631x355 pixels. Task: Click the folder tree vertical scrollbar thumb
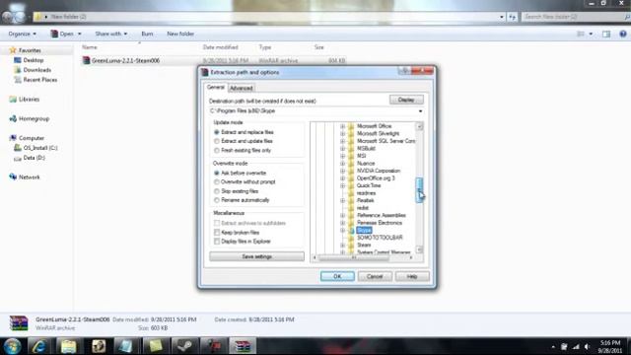(419, 190)
